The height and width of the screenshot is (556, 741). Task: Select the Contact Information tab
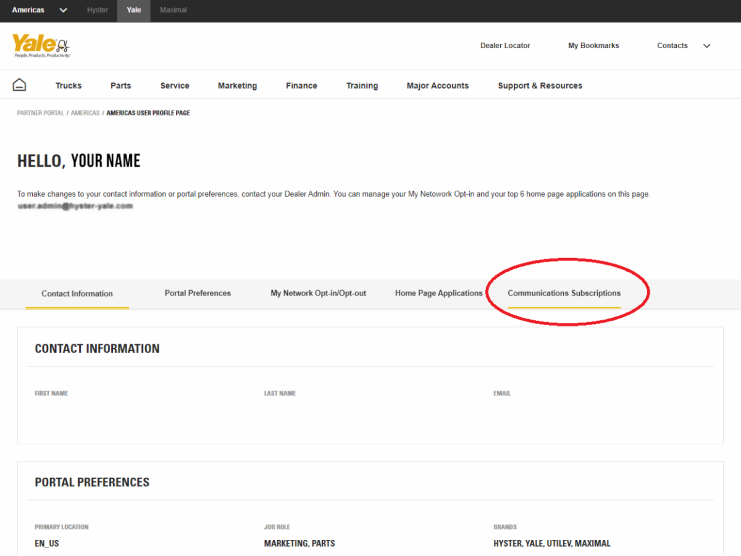77,293
